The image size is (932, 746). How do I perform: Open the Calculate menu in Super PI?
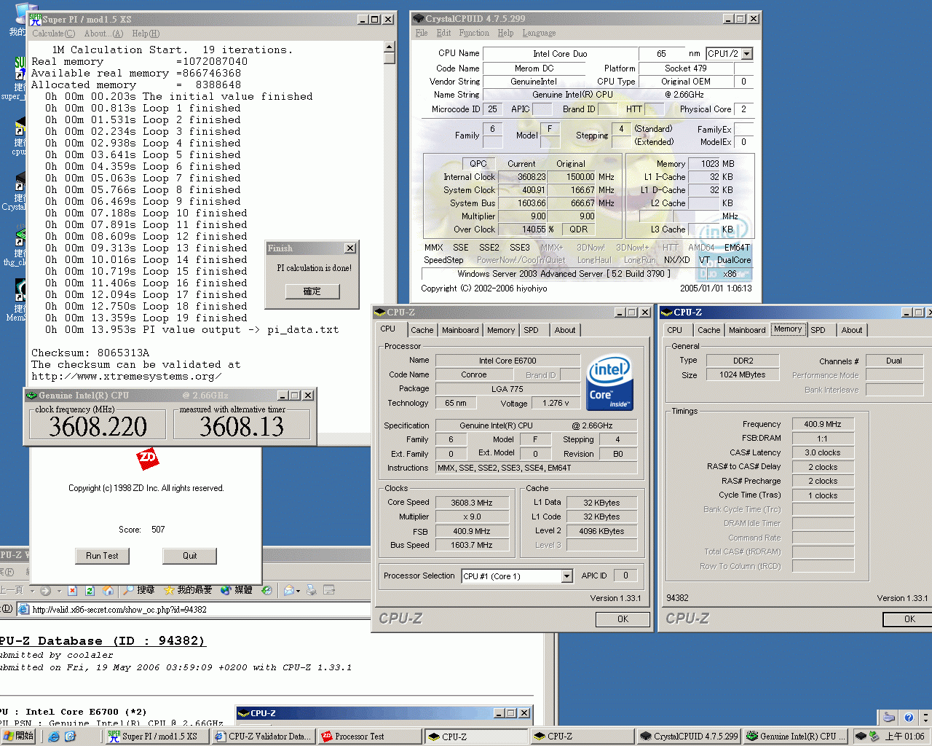[53, 34]
